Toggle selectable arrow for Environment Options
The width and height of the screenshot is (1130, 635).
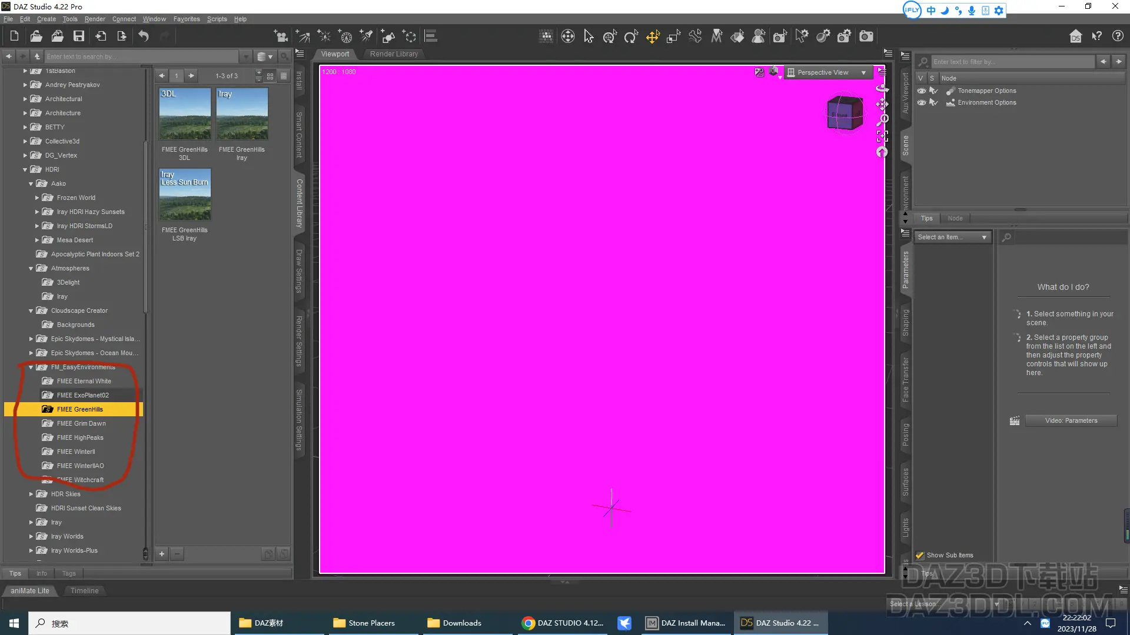tap(933, 102)
